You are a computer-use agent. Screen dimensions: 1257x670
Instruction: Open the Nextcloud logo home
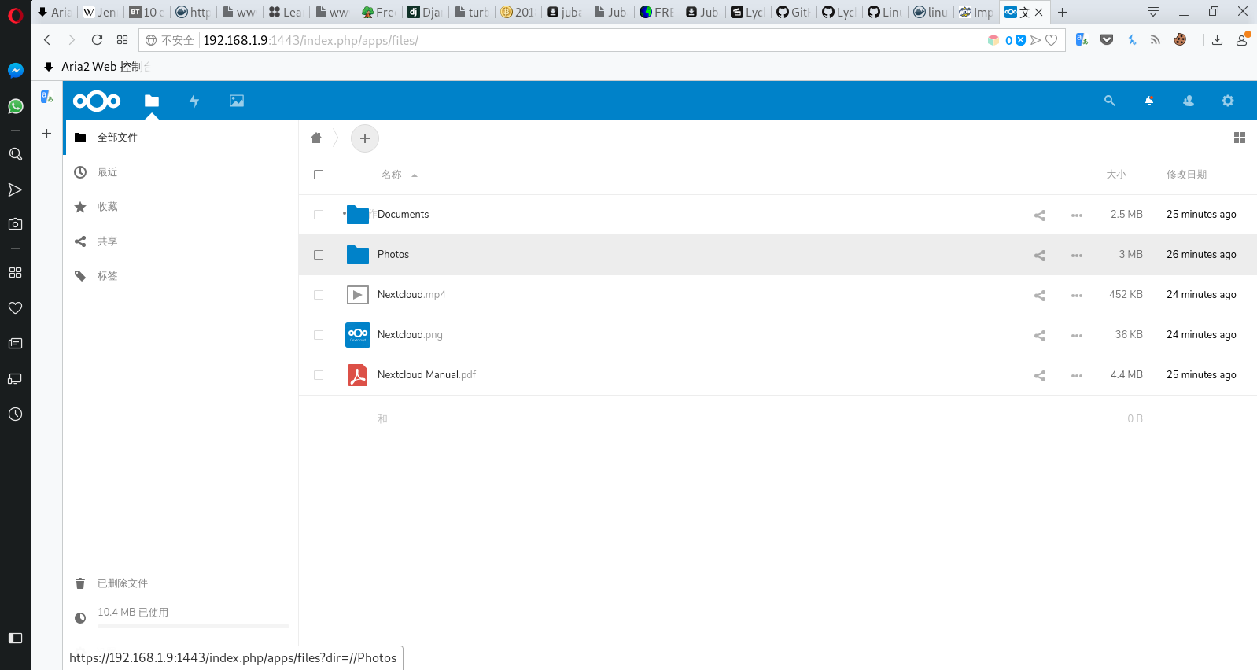97,101
